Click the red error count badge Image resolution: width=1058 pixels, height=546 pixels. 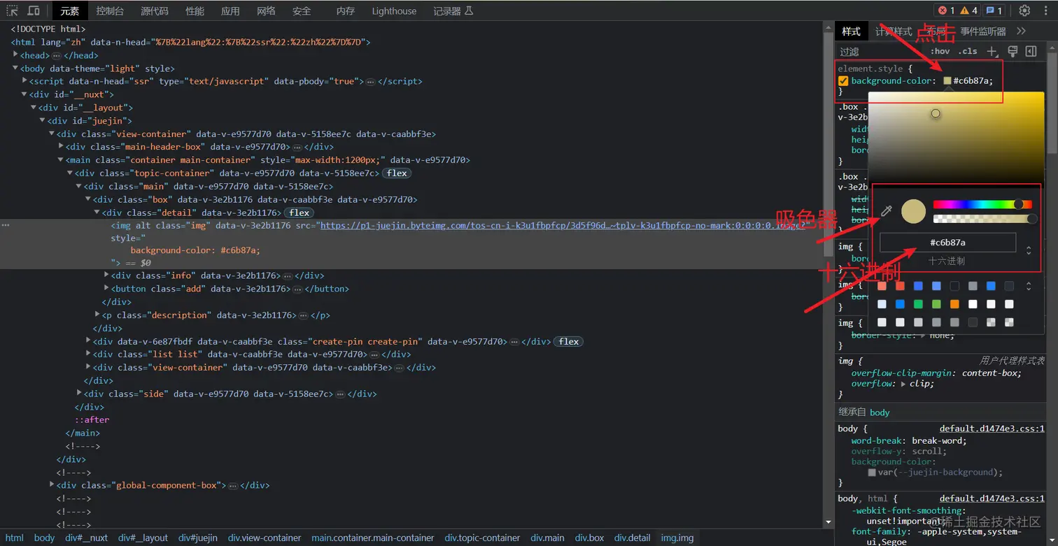pos(946,10)
